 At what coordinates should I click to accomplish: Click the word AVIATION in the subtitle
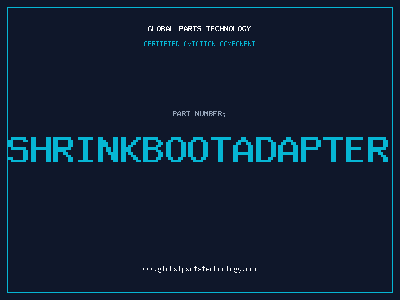pos(200,44)
